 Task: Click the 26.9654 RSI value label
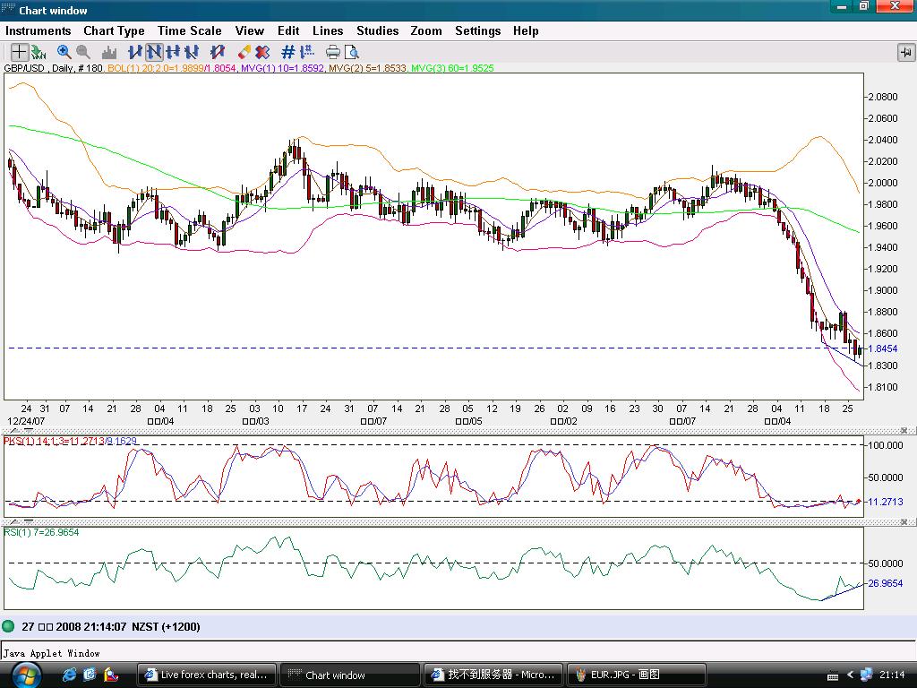click(886, 583)
